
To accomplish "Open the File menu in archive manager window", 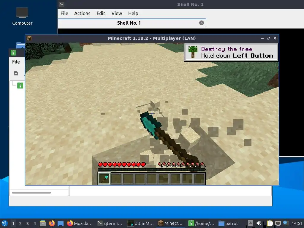I will [16, 62].
